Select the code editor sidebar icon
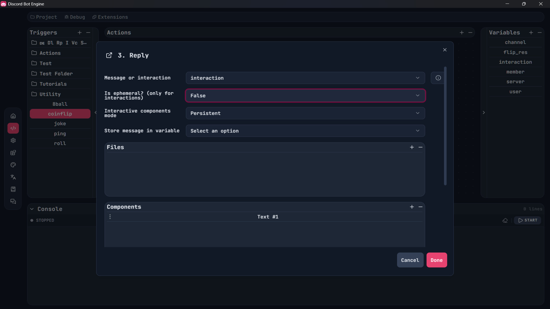The width and height of the screenshot is (550, 309). (x=13, y=128)
